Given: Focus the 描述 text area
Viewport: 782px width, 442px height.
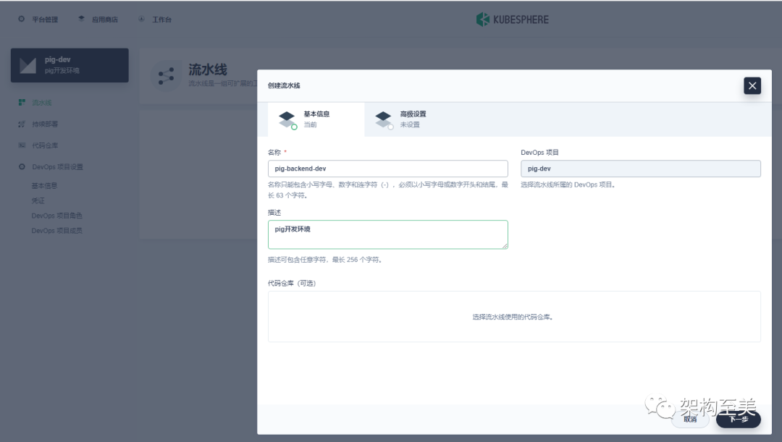Looking at the screenshot, I should tap(387, 234).
